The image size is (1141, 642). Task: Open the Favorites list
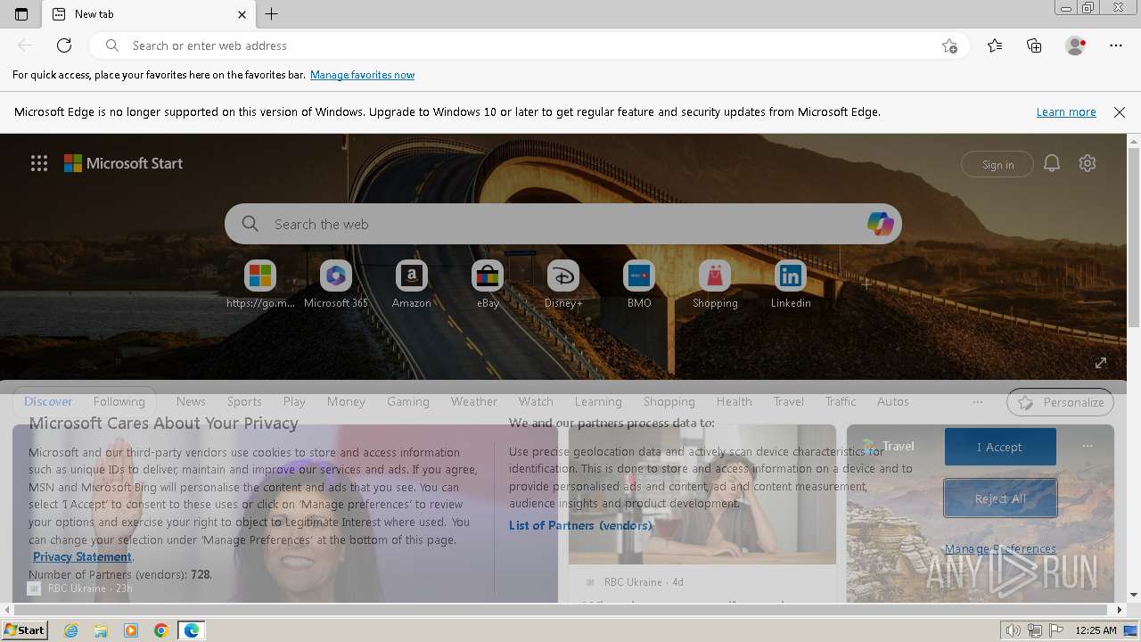(x=995, y=45)
